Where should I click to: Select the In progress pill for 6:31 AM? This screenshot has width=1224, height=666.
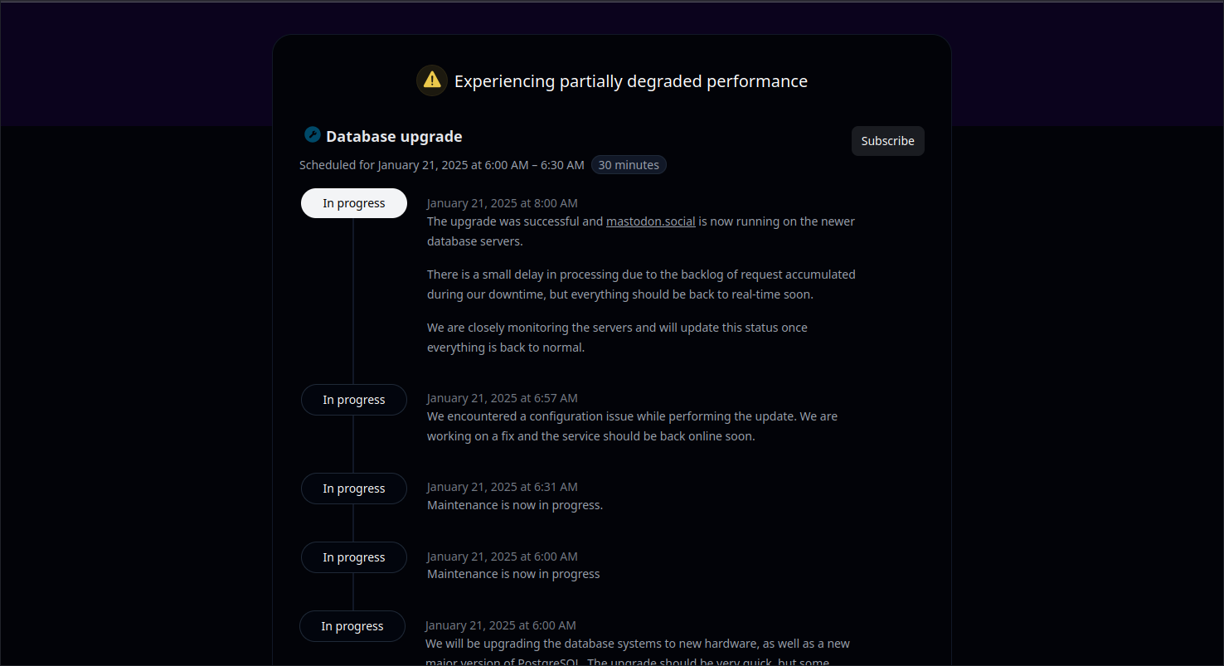pos(354,489)
